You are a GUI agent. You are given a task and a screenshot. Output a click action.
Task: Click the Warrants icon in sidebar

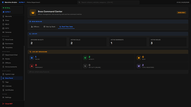point(3,16)
